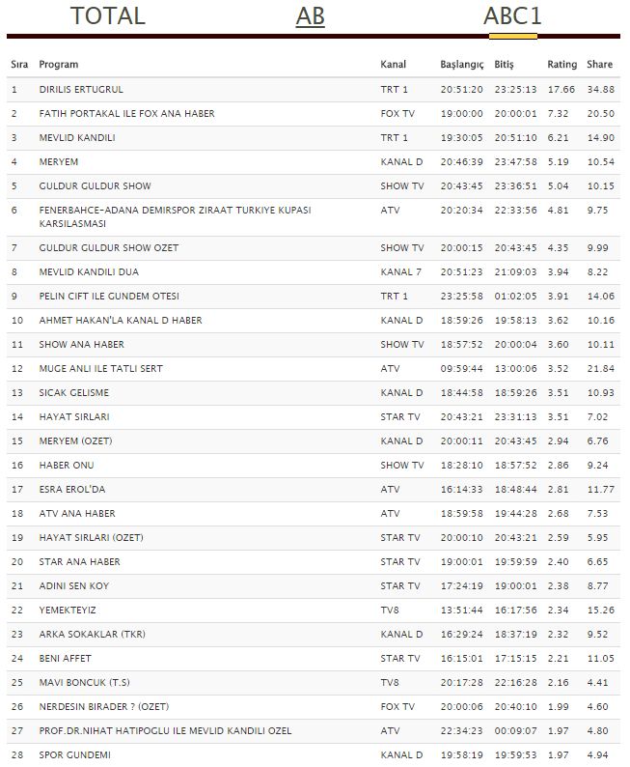
Task: Sort by the Rating column header
Action: click(x=562, y=64)
